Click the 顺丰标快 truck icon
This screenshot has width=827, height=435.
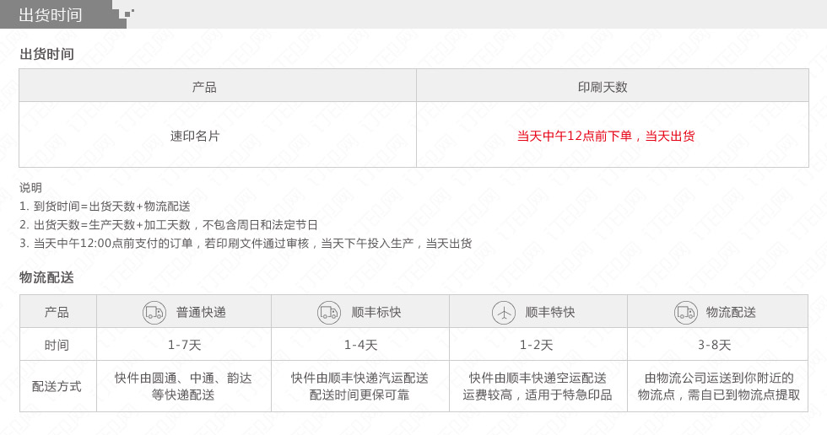tap(329, 313)
